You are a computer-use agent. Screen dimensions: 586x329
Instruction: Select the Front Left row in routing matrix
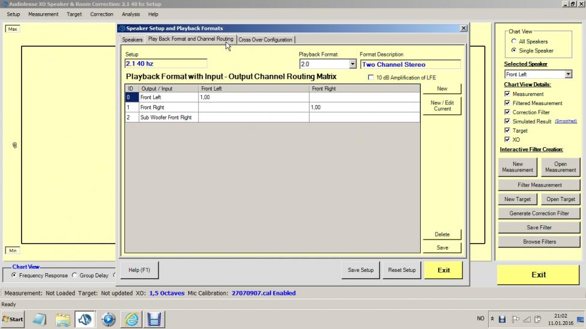click(x=272, y=97)
